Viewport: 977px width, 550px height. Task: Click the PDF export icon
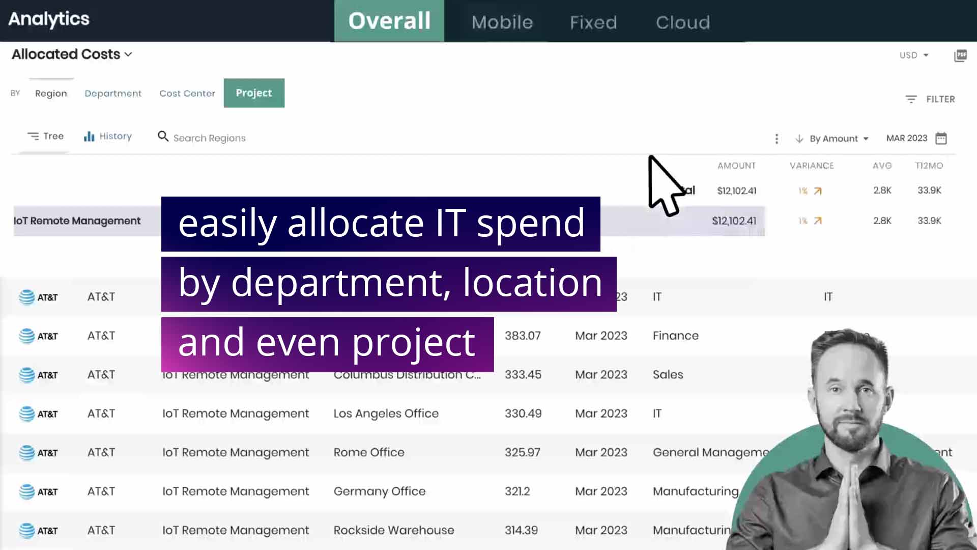[x=960, y=55]
